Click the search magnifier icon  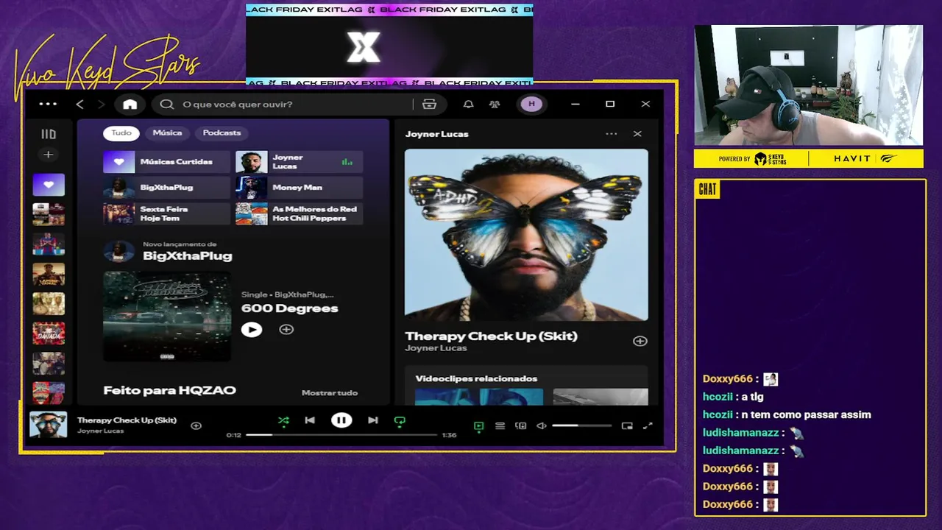click(167, 105)
